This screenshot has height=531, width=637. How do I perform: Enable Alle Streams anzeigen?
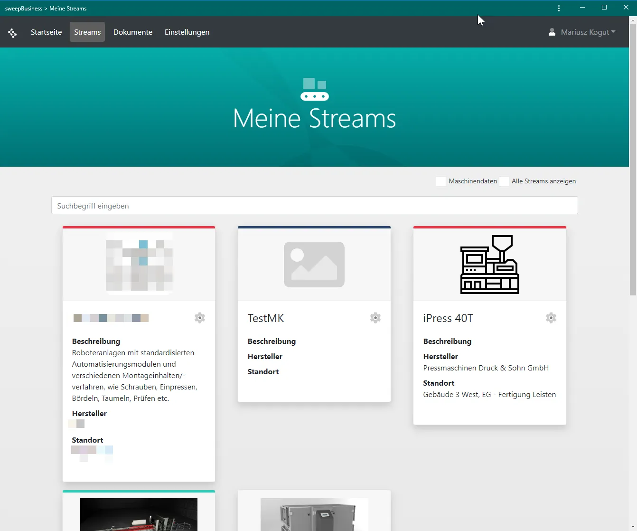coord(504,181)
